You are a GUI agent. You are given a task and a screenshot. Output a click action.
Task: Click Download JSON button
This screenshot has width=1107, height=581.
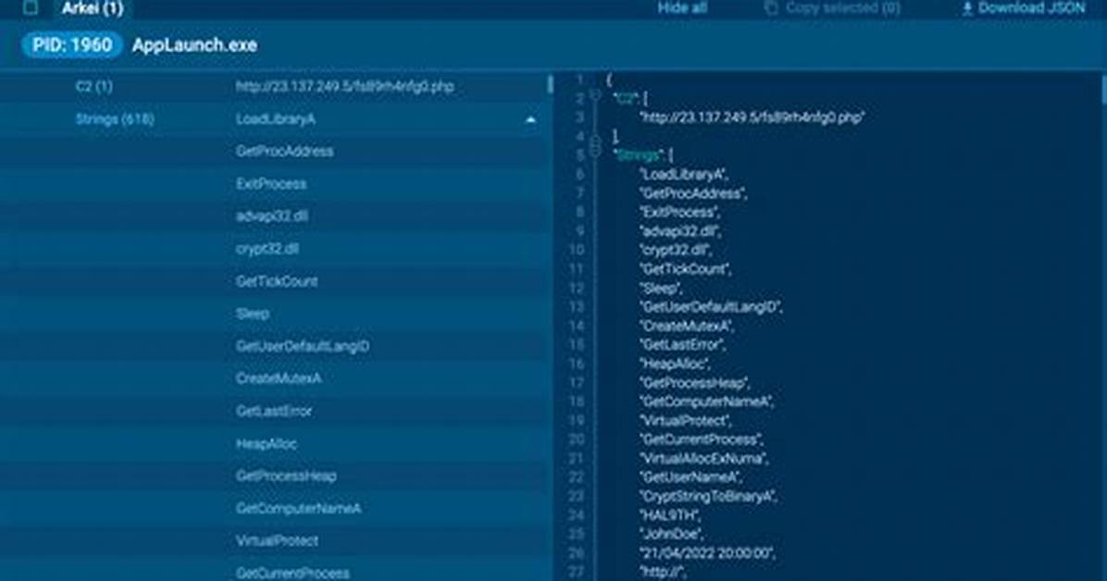point(1023,7)
